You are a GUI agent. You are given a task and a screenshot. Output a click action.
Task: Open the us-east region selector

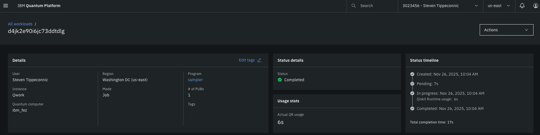coord(498,6)
